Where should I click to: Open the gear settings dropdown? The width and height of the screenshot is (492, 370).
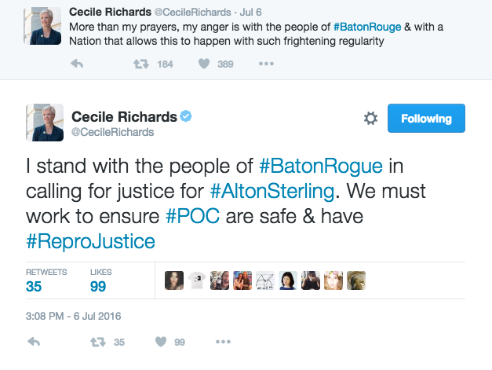[370, 119]
